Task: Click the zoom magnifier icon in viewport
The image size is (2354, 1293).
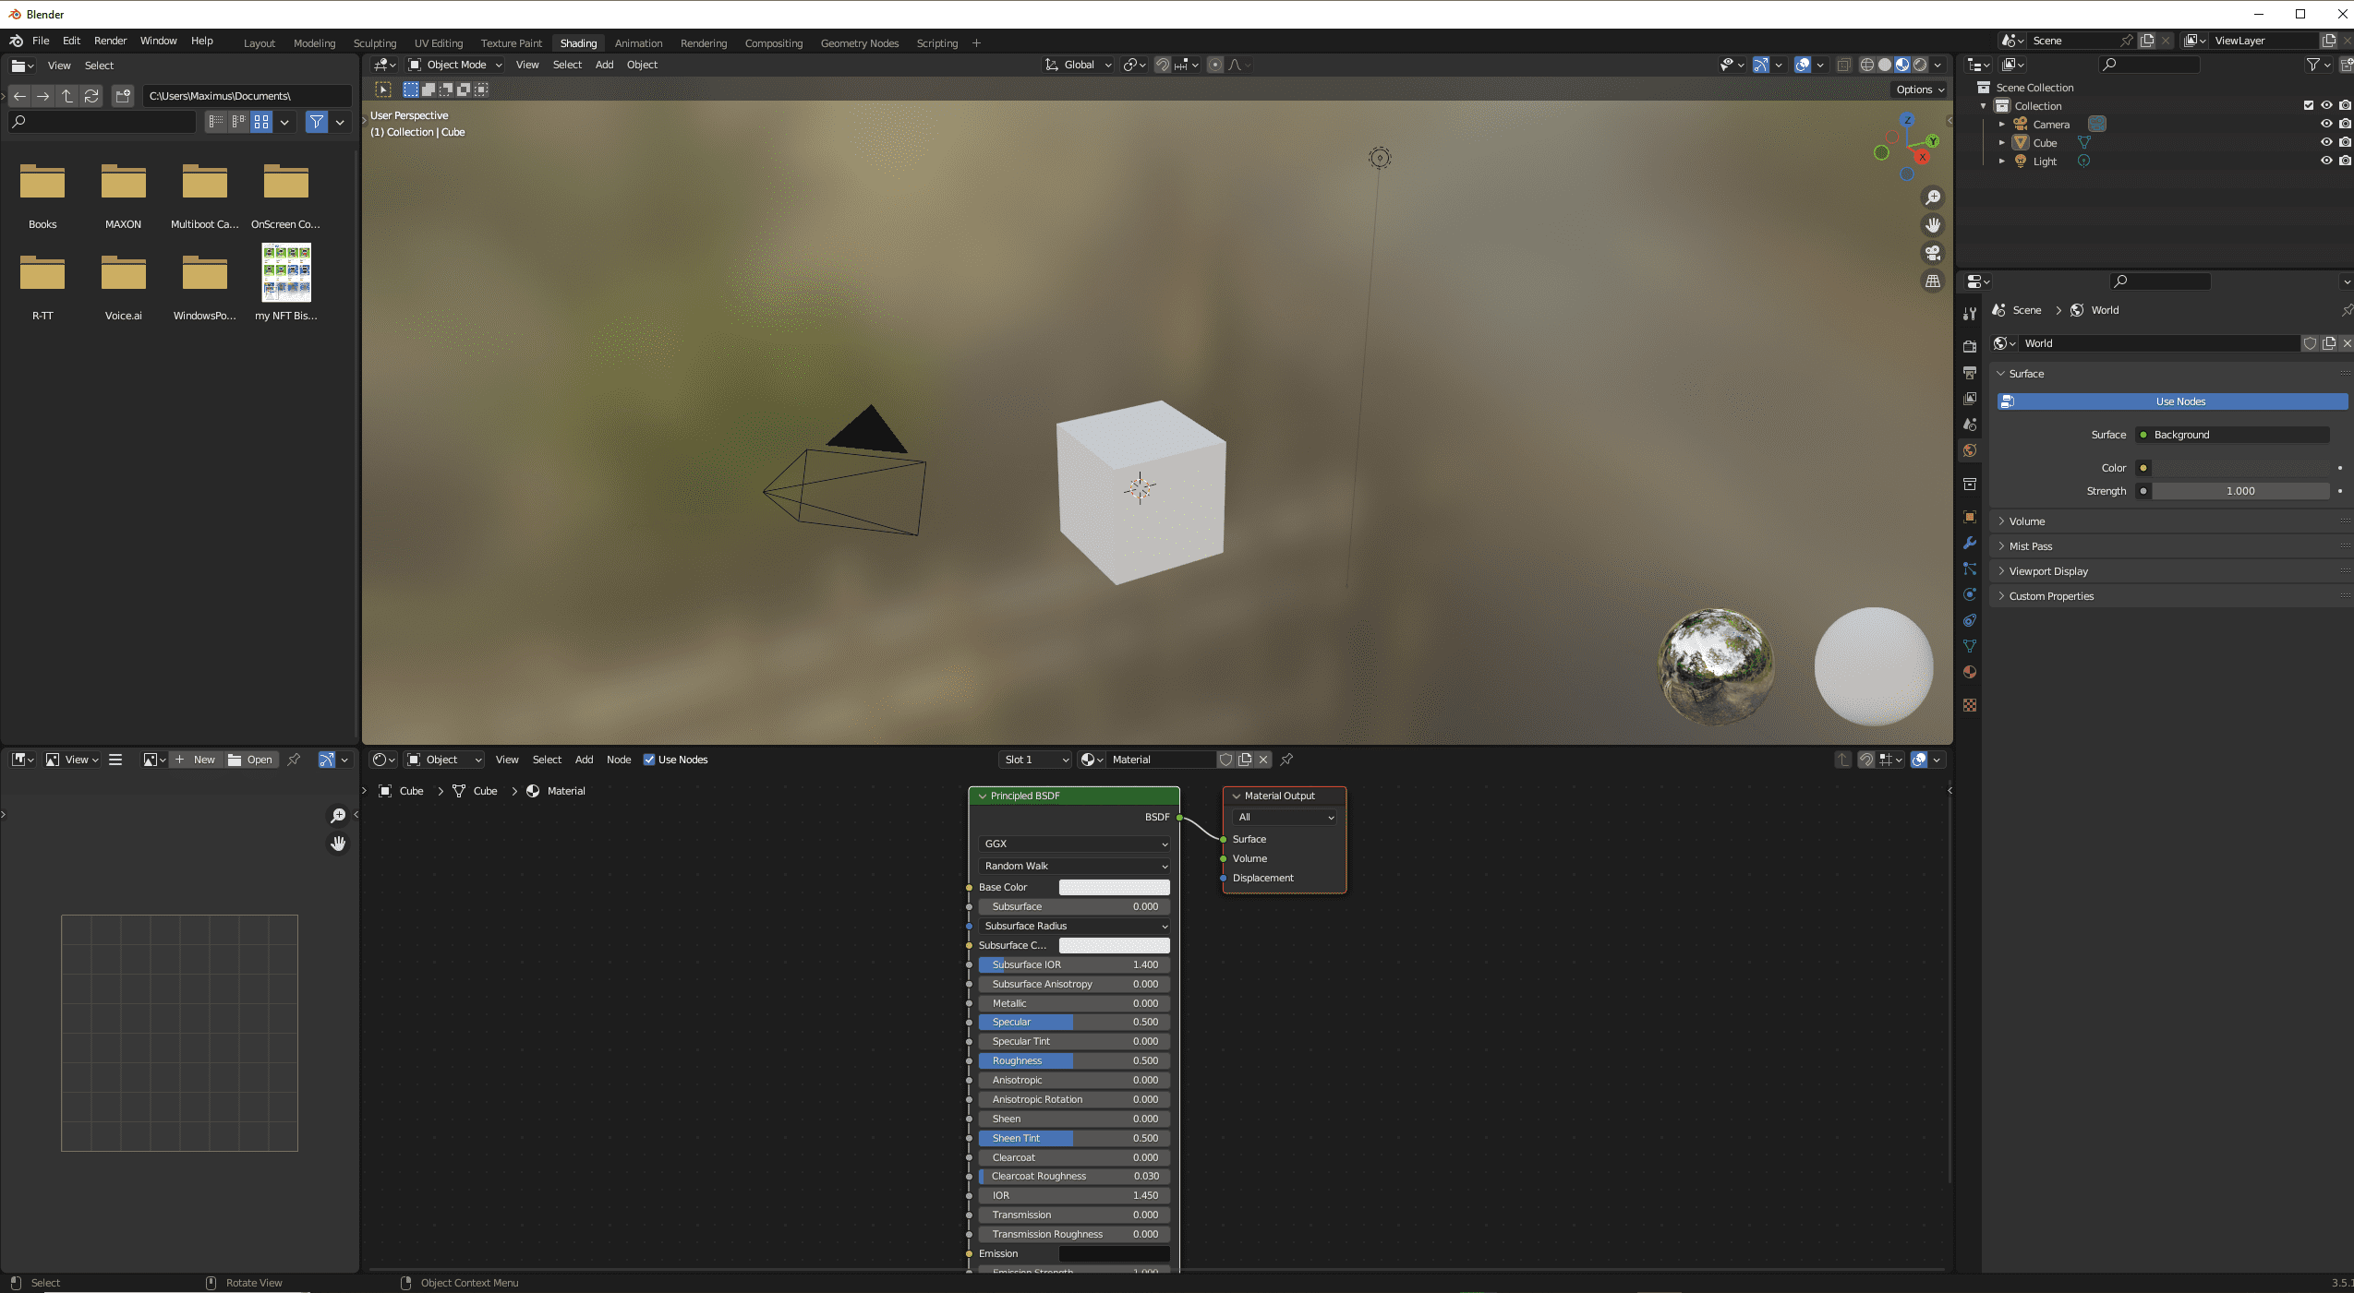Action: (x=1932, y=198)
